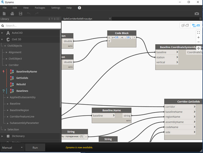Click the BaselineByName node icon
Screen dimensions: 203x153
point(12,72)
